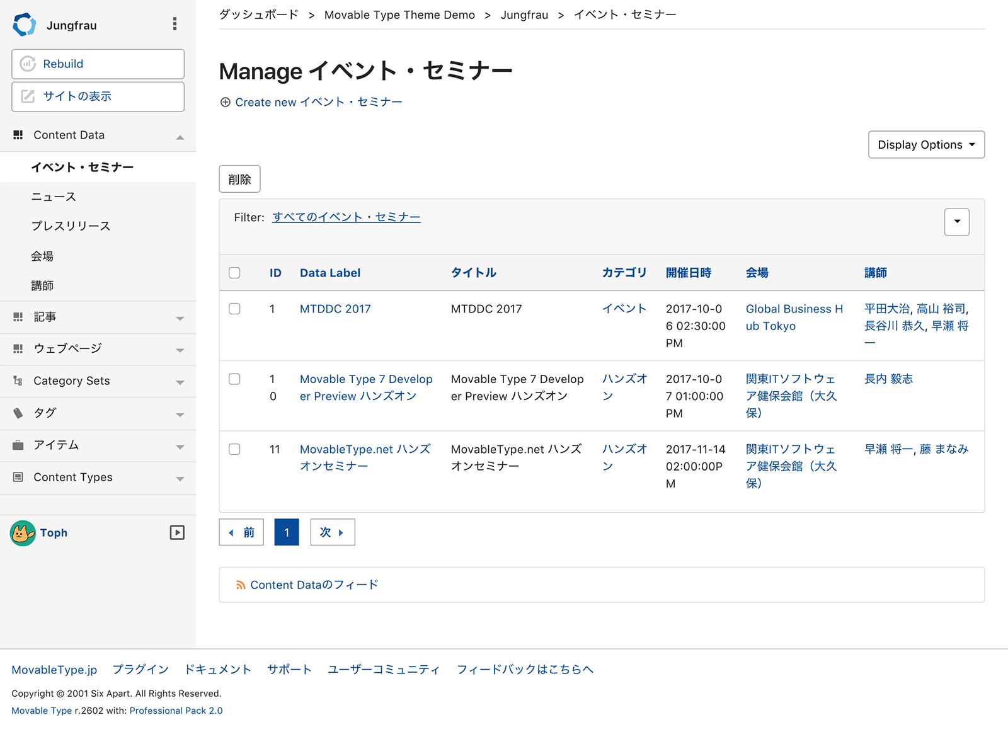Viewport: 1008px width, 744px height.
Task: Check the MTDDC 2017 row checkbox
Action: [234, 309]
